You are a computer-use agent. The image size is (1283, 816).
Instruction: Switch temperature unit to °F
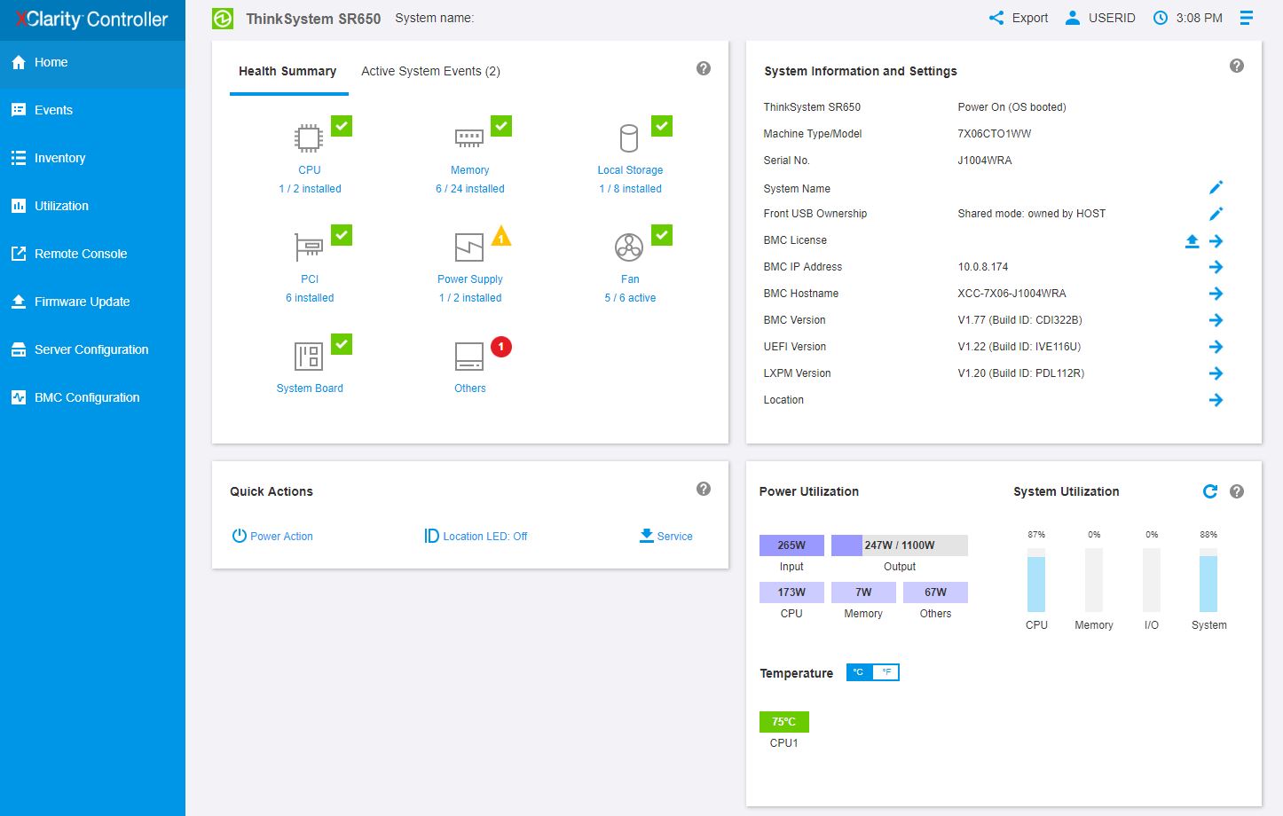point(886,672)
